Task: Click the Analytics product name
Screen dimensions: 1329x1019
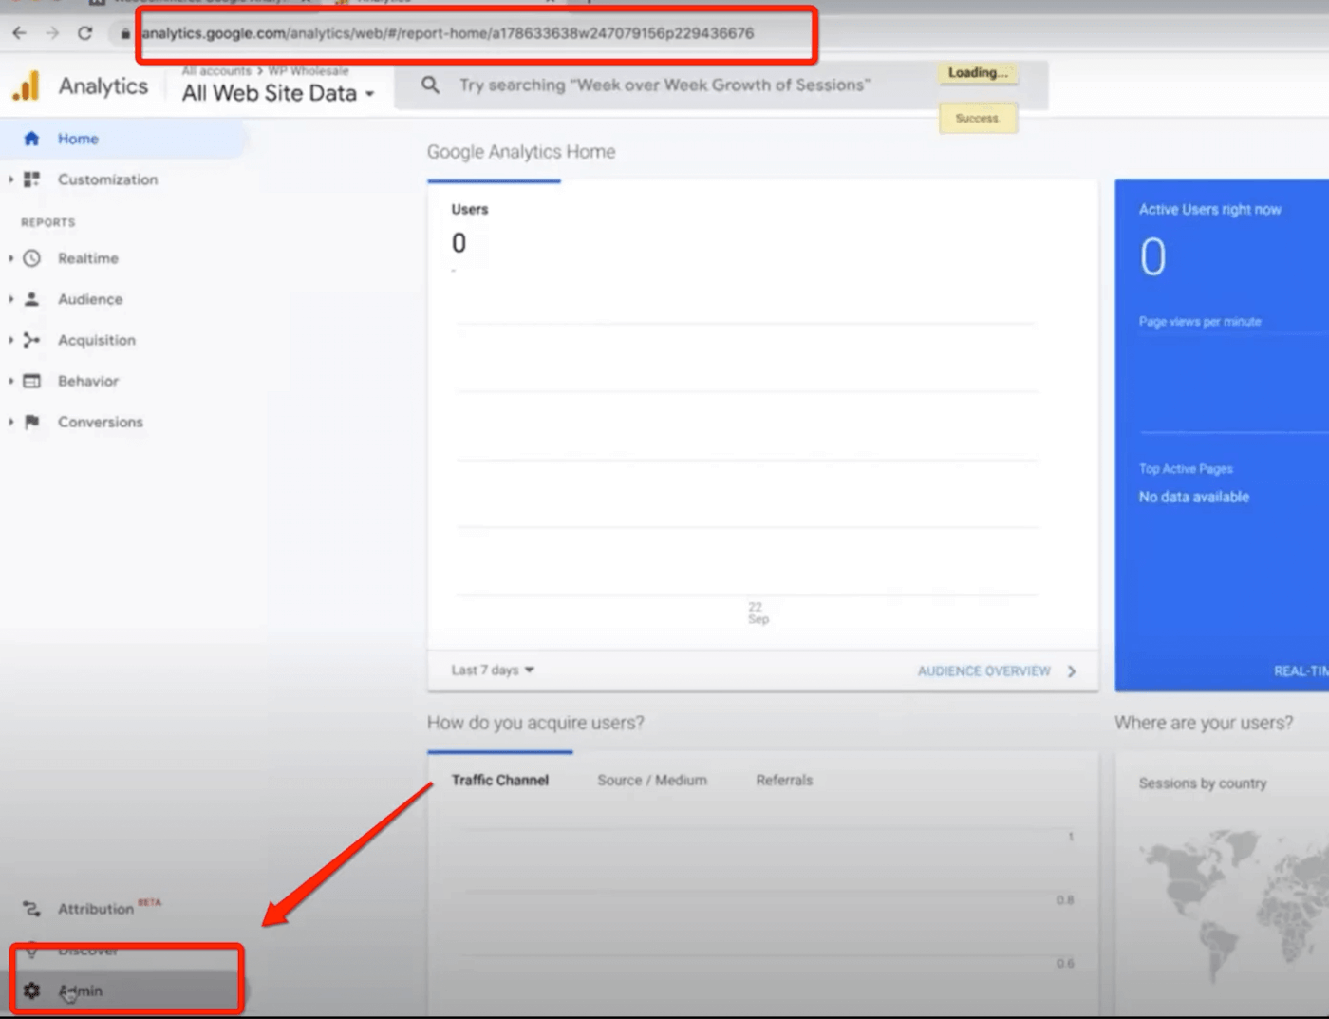Action: (x=103, y=86)
